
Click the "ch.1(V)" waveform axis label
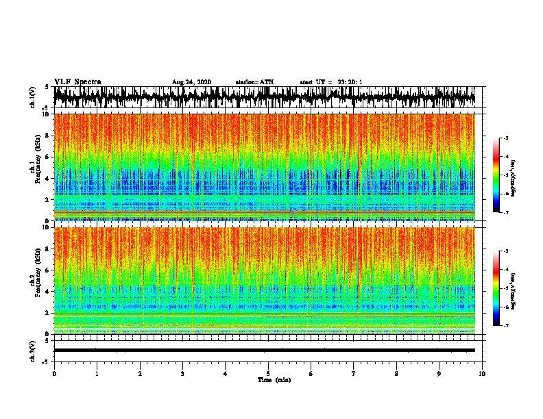click(x=33, y=97)
